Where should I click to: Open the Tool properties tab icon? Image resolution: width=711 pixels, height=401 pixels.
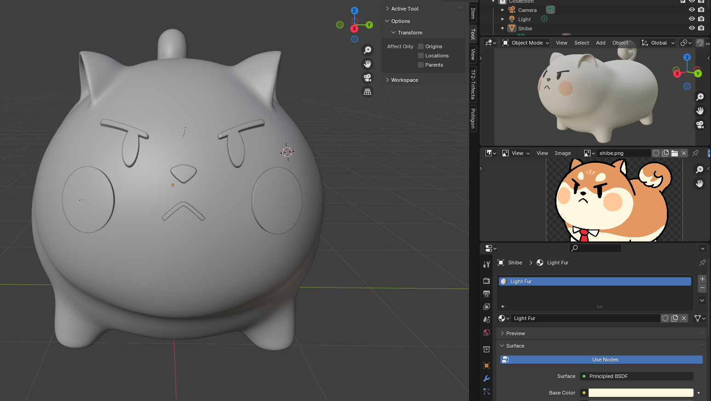[487, 264]
